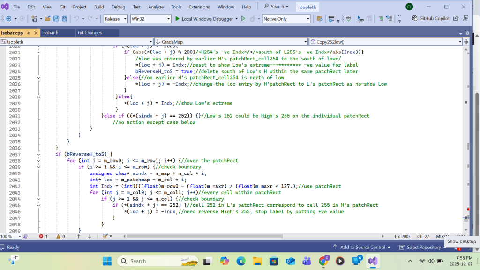
Task: Open the Build menu
Action: click(99, 7)
